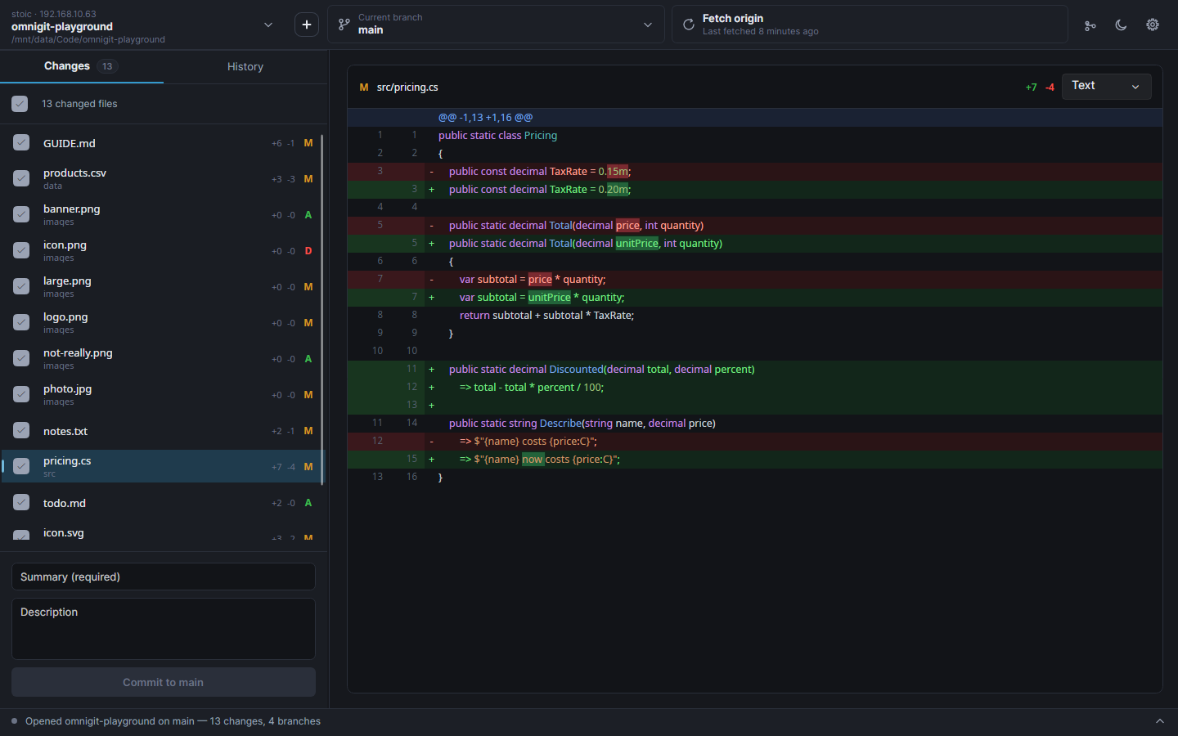Click the added line containing Discounted method
Image resolution: width=1178 pixels, height=736 pixels.
point(754,370)
